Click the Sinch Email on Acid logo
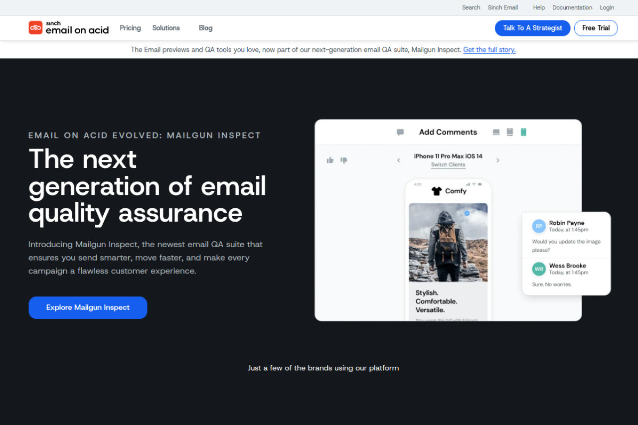Screen dimensions: 638x425 point(69,28)
